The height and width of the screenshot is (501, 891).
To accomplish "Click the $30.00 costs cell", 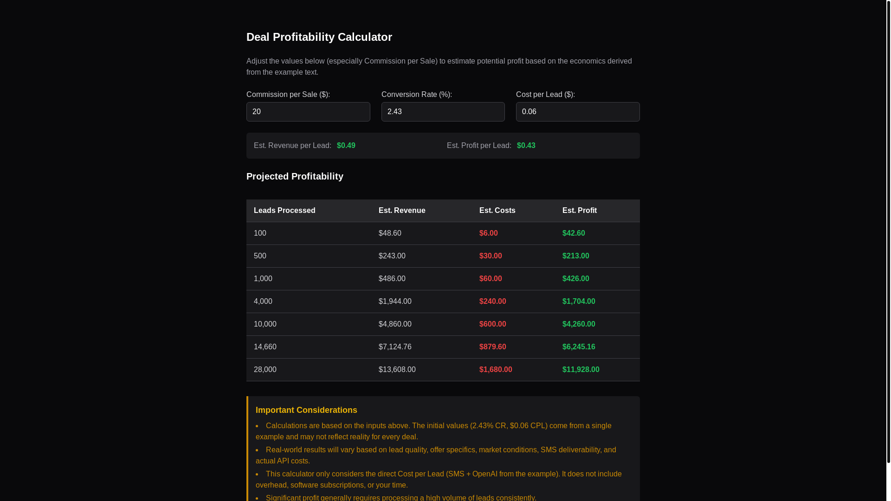I will [x=513, y=256].
